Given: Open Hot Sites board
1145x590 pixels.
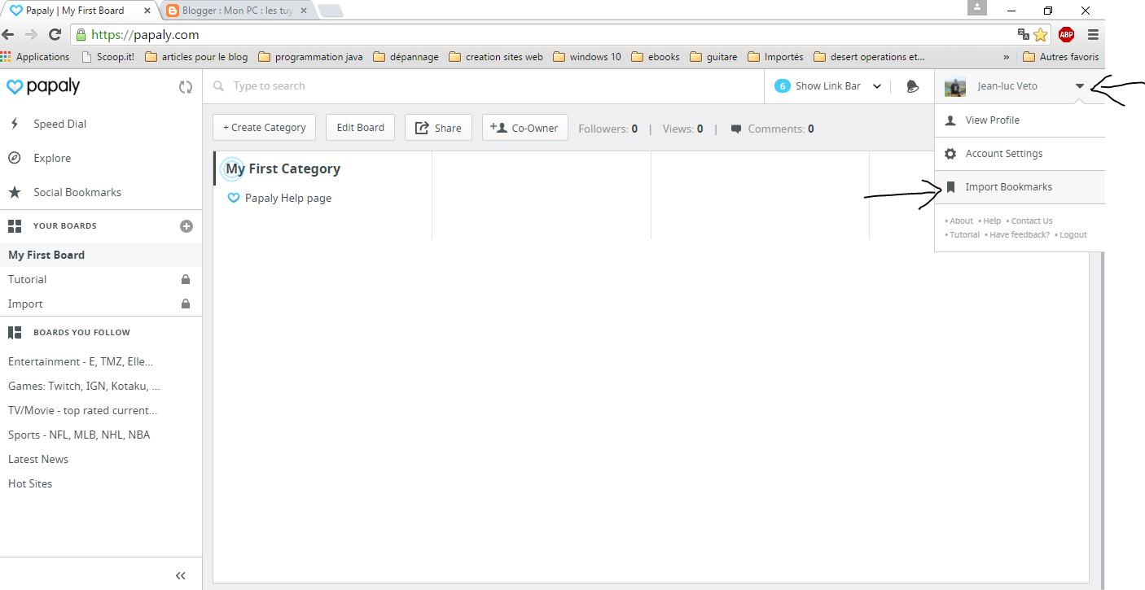Looking at the screenshot, I should [30, 483].
